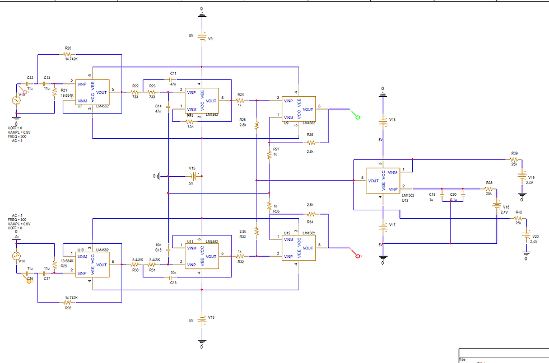Select op-amp U9 block
Viewport: 549px width, 363px height.
click(x=299, y=109)
